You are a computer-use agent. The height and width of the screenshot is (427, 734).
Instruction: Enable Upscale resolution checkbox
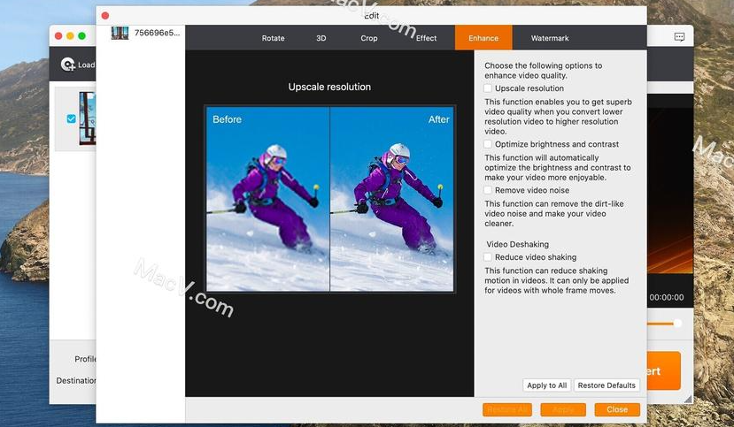[x=488, y=88]
